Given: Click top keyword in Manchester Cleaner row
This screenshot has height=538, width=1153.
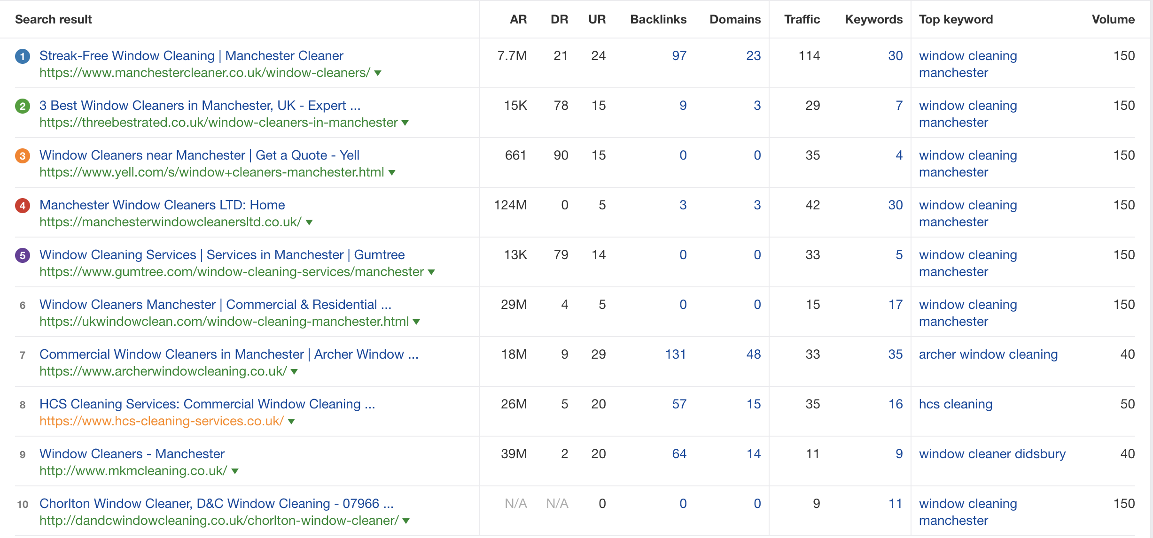Looking at the screenshot, I should click(x=967, y=64).
